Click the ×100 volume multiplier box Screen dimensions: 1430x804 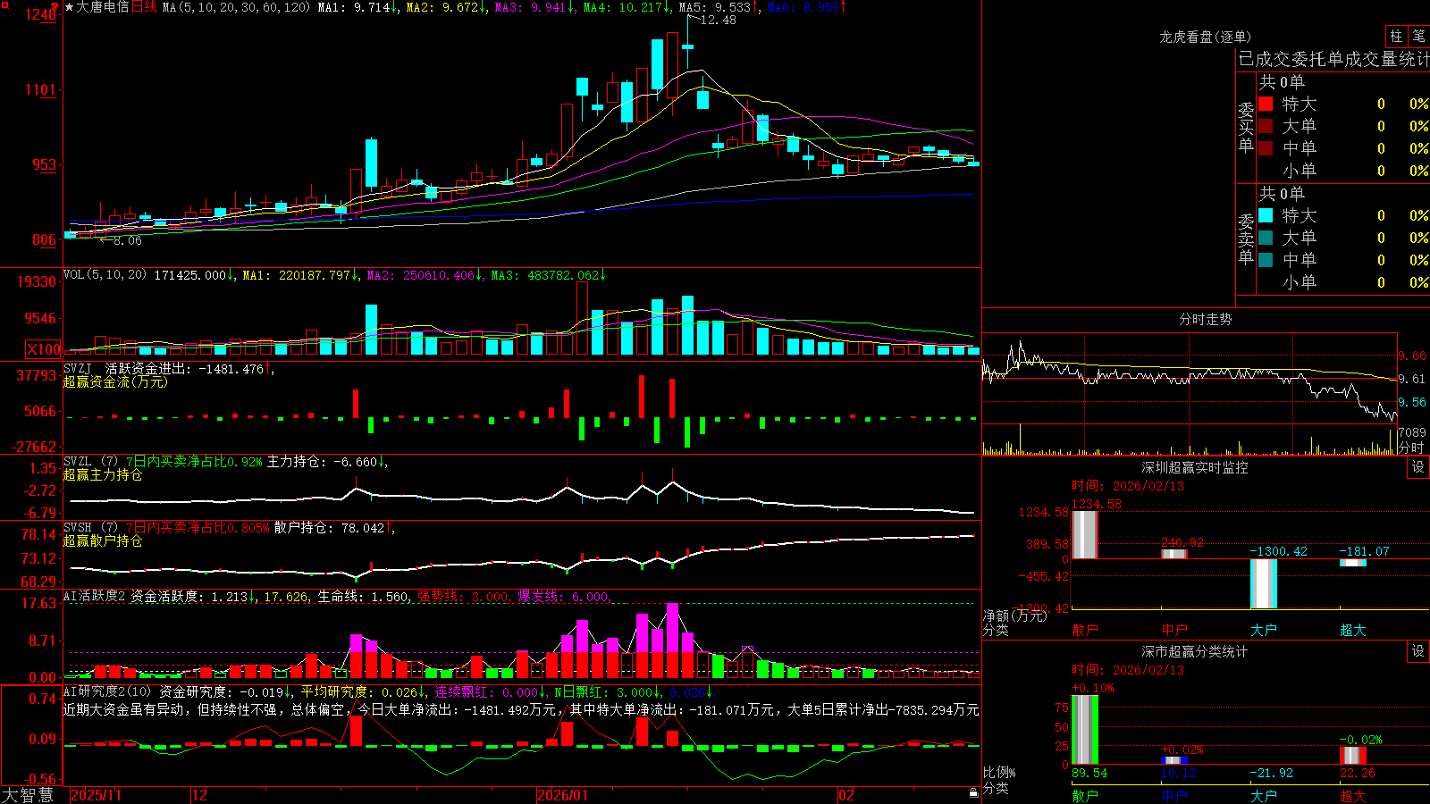point(44,350)
